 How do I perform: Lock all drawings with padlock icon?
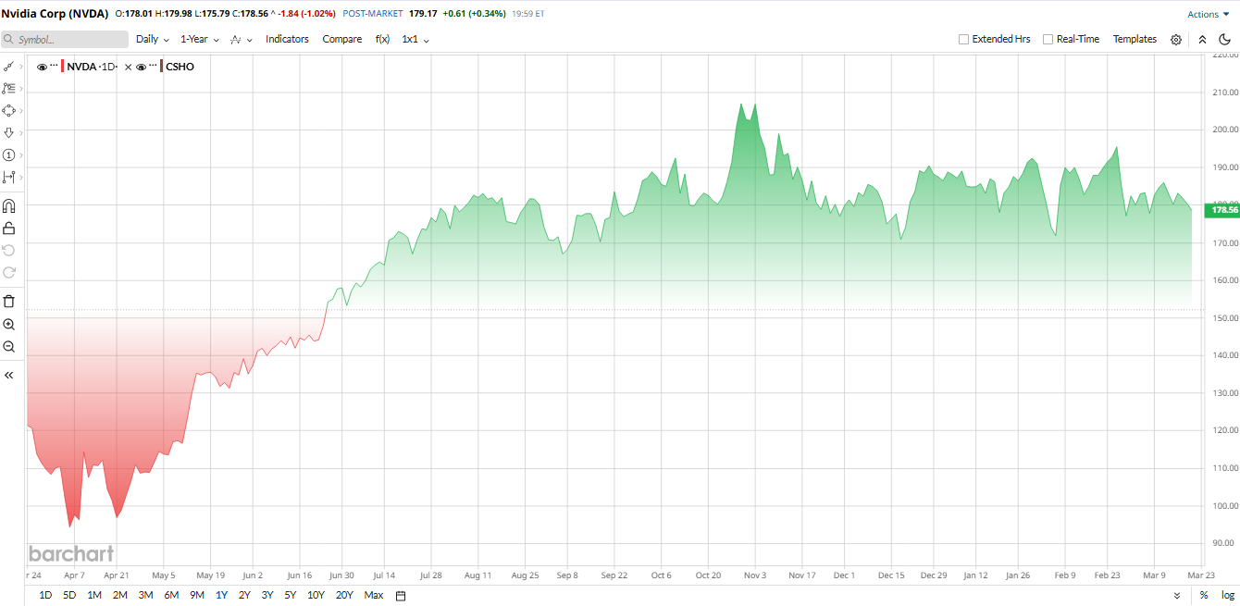tap(9, 228)
